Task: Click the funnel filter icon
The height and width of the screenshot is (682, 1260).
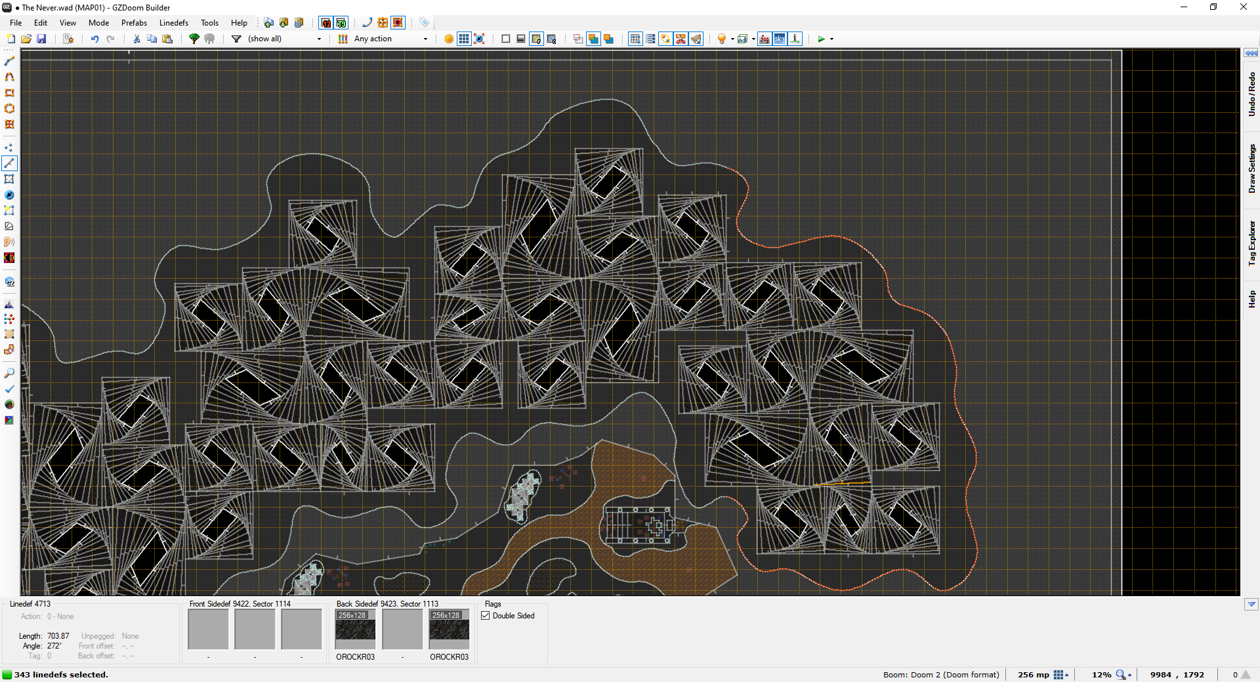Action: pos(236,39)
